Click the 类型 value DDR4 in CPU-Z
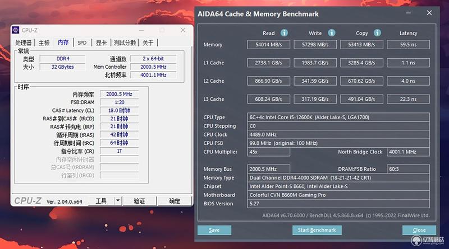449x249 pixels. tap(63, 59)
